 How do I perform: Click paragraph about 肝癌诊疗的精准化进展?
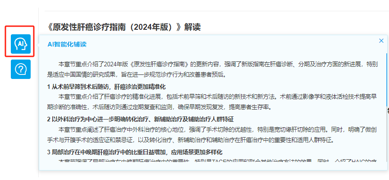point(212,102)
